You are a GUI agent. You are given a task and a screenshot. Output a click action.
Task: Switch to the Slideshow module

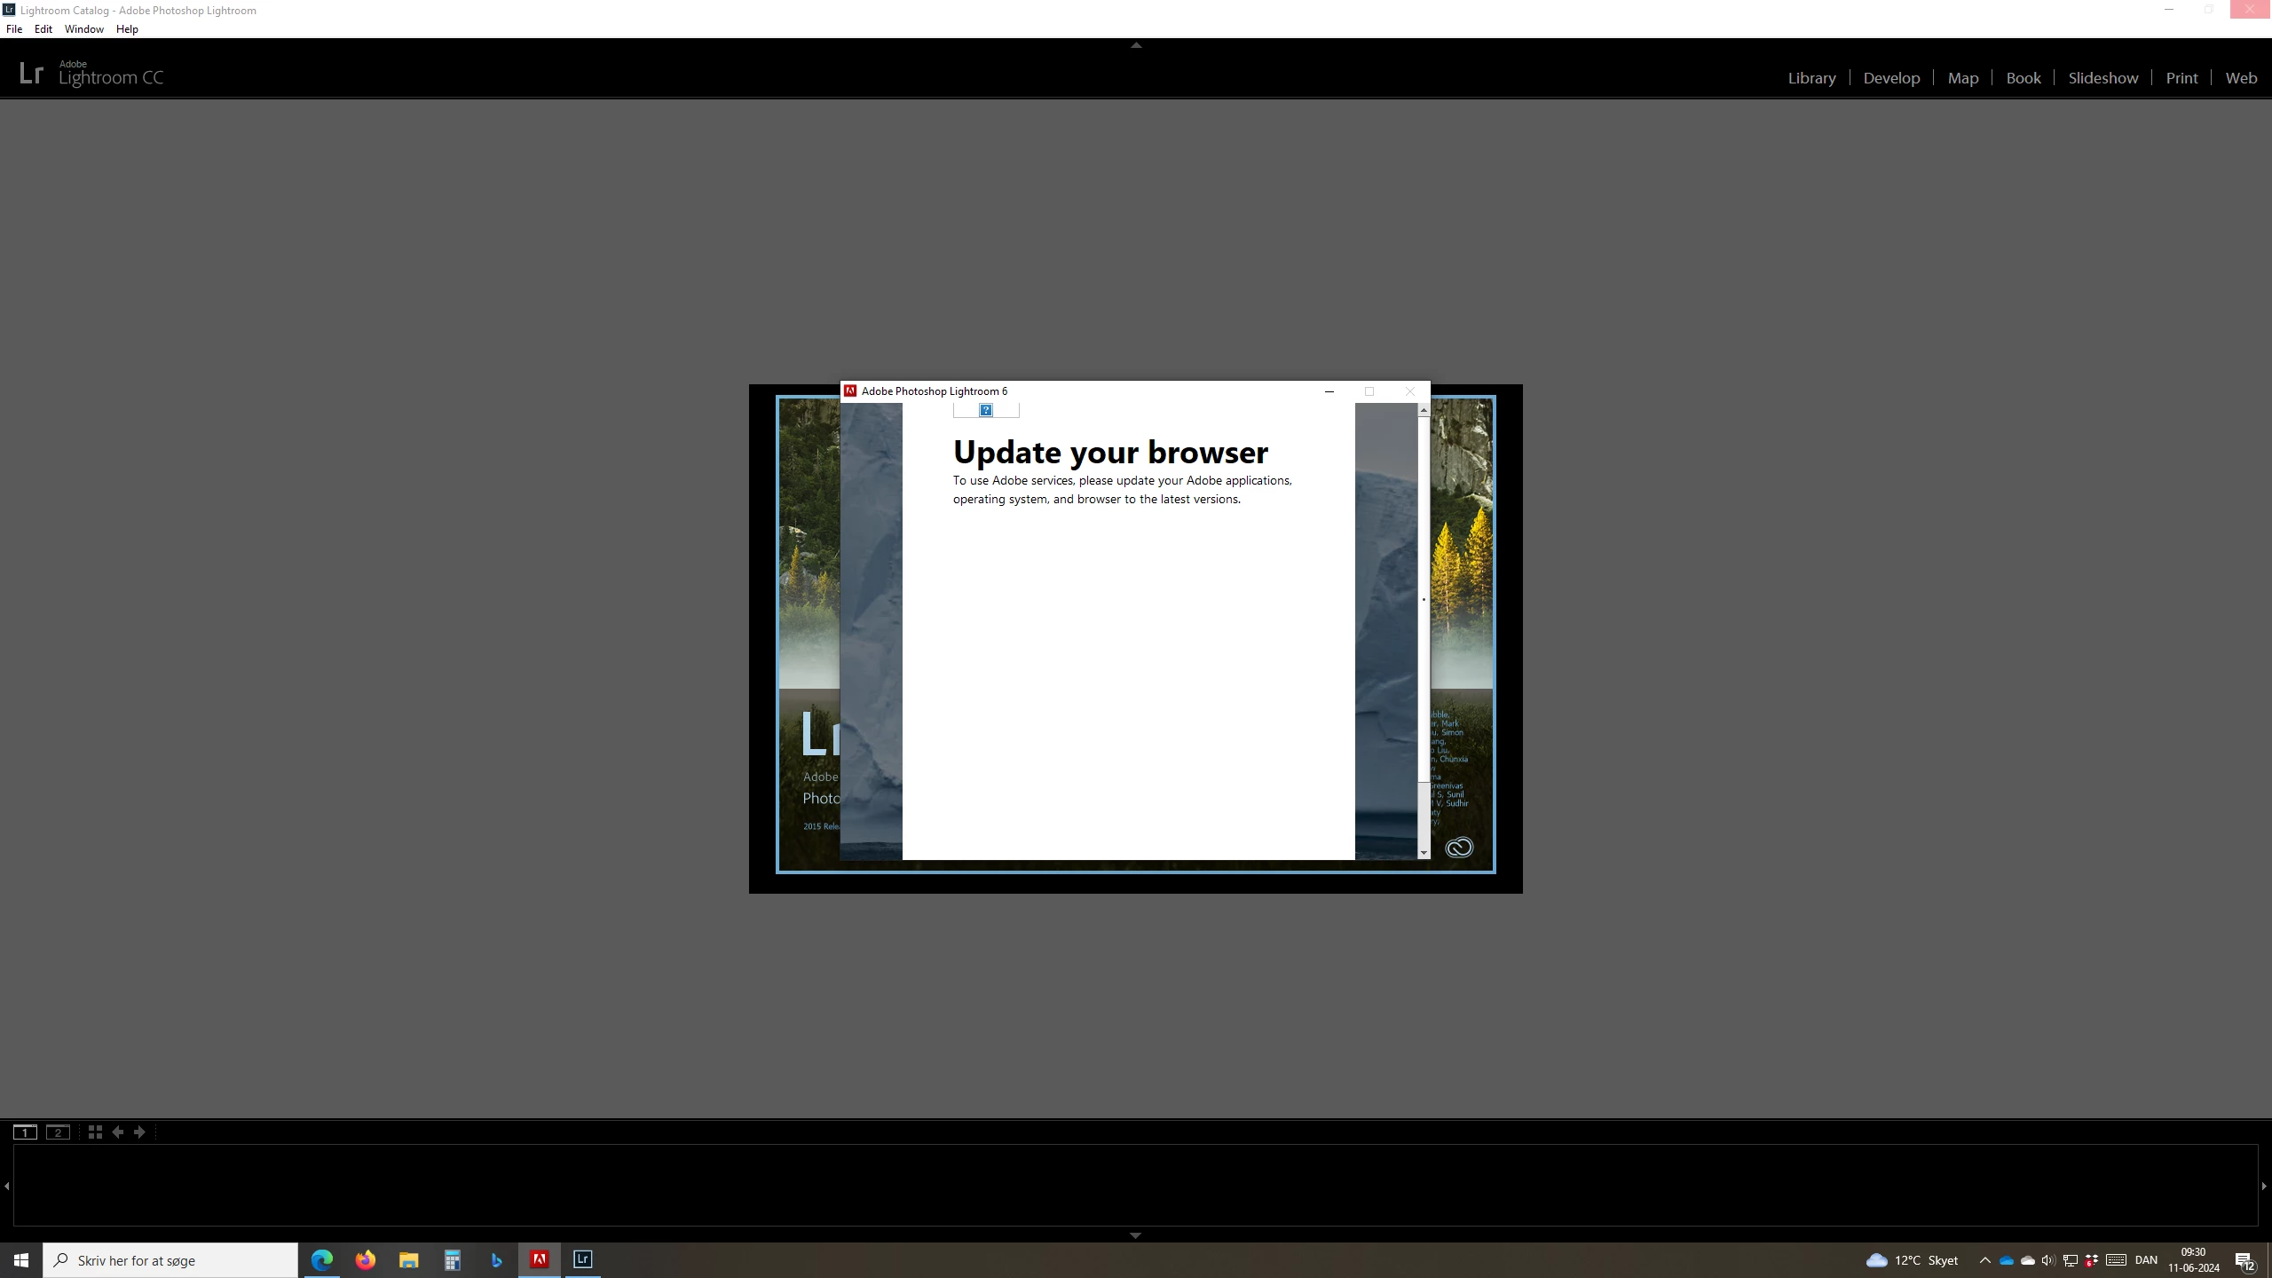(2102, 78)
